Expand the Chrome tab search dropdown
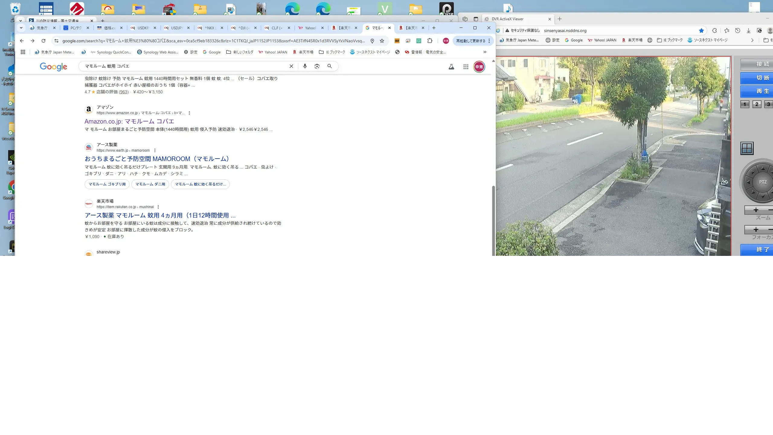This screenshot has height=435, width=773. 21,28
